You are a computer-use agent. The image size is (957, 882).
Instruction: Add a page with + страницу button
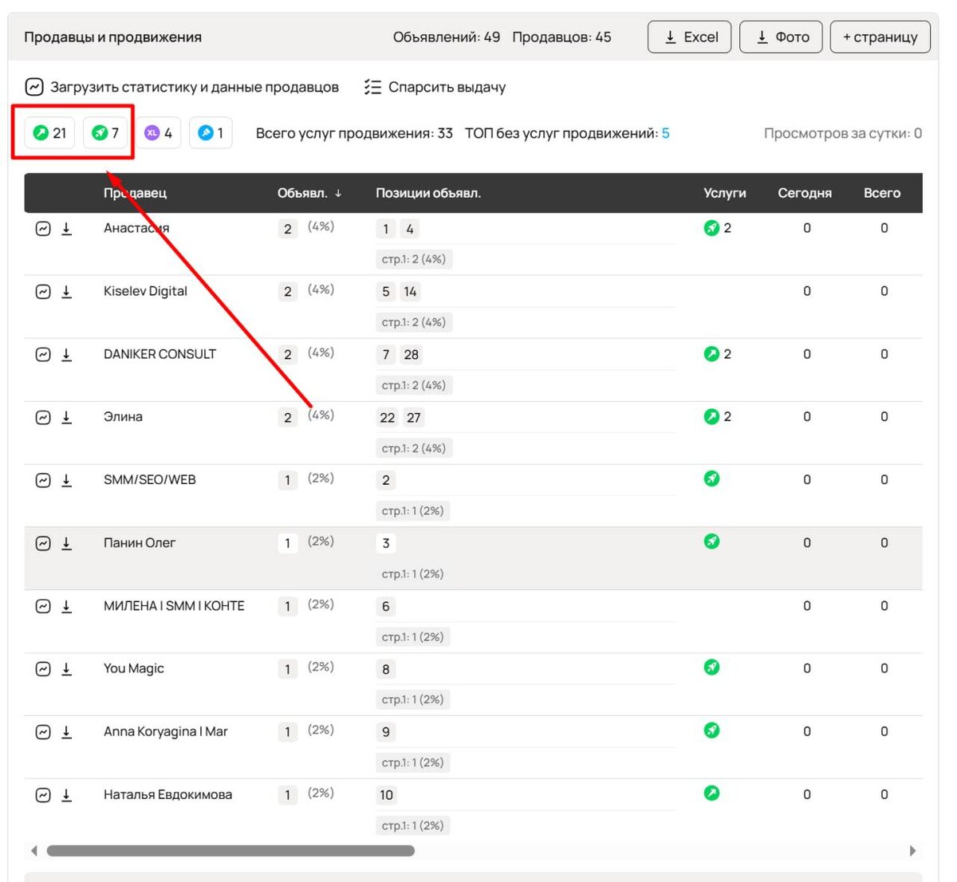coord(880,37)
